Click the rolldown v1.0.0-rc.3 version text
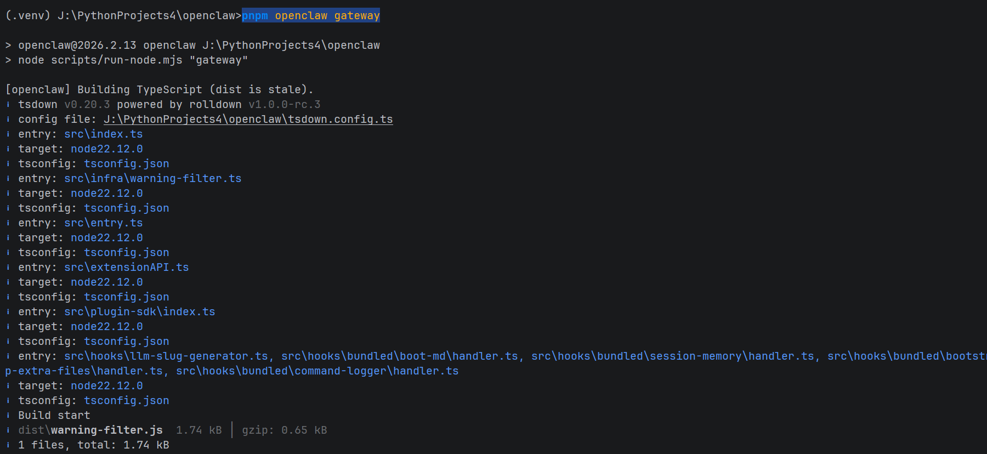This screenshot has height=454, width=987. point(284,105)
